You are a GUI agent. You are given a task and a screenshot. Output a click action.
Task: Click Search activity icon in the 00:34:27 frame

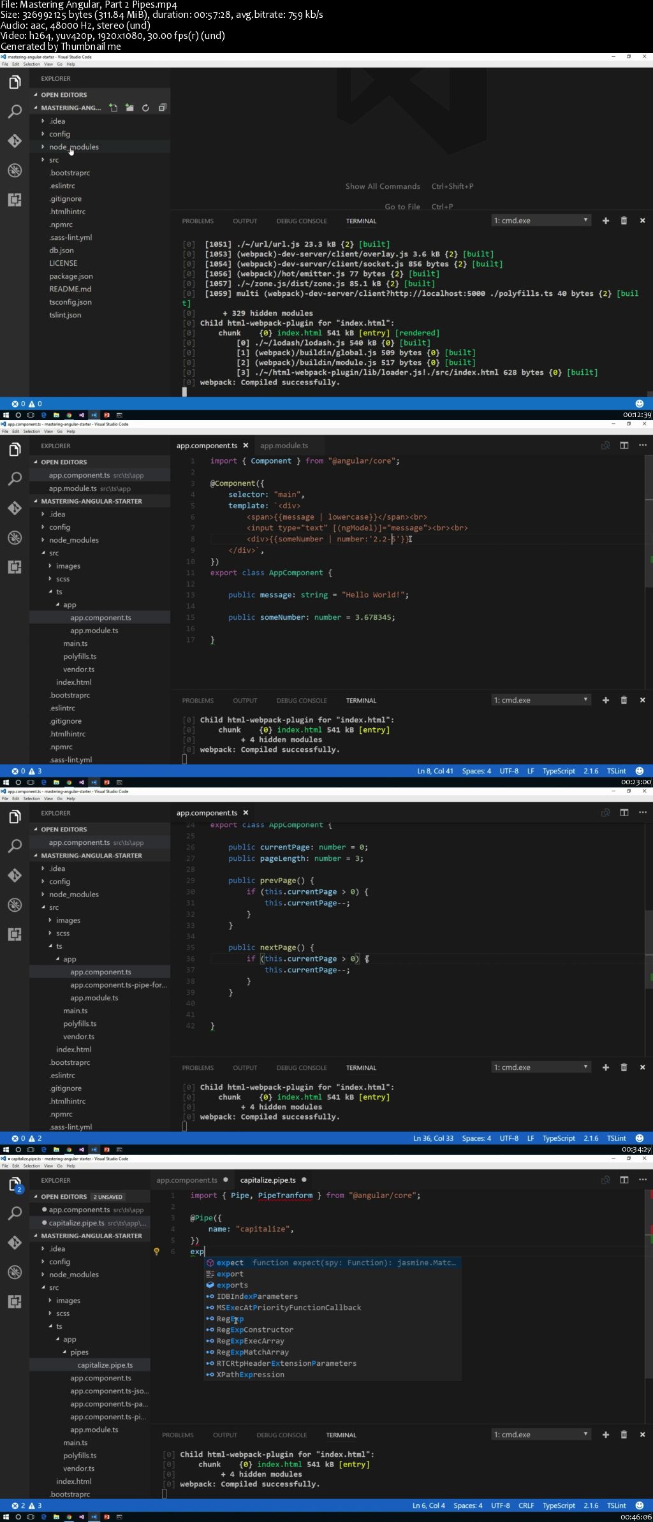[x=15, y=846]
